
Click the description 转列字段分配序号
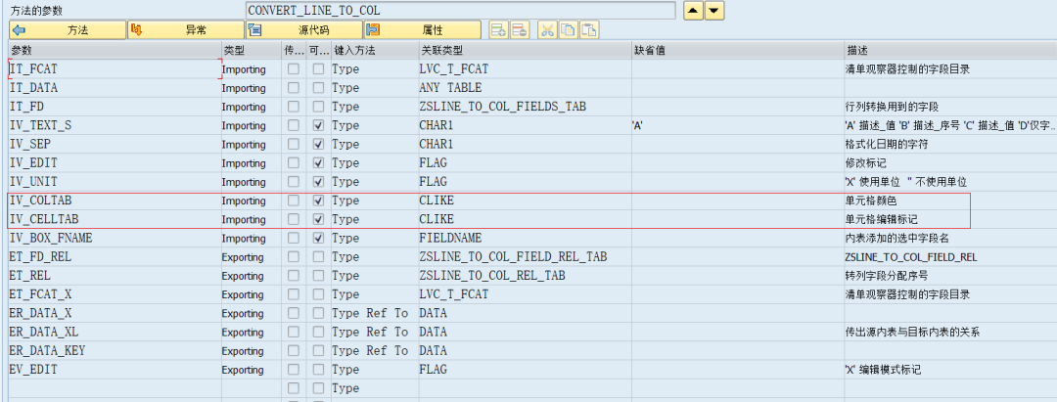(x=888, y=276)
